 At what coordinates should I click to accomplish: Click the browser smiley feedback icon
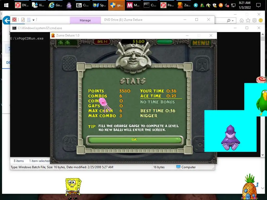261,20
